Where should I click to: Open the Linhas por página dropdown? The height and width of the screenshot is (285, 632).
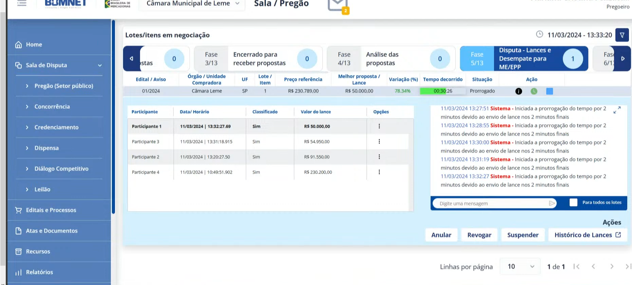click(x=520, y=267)
